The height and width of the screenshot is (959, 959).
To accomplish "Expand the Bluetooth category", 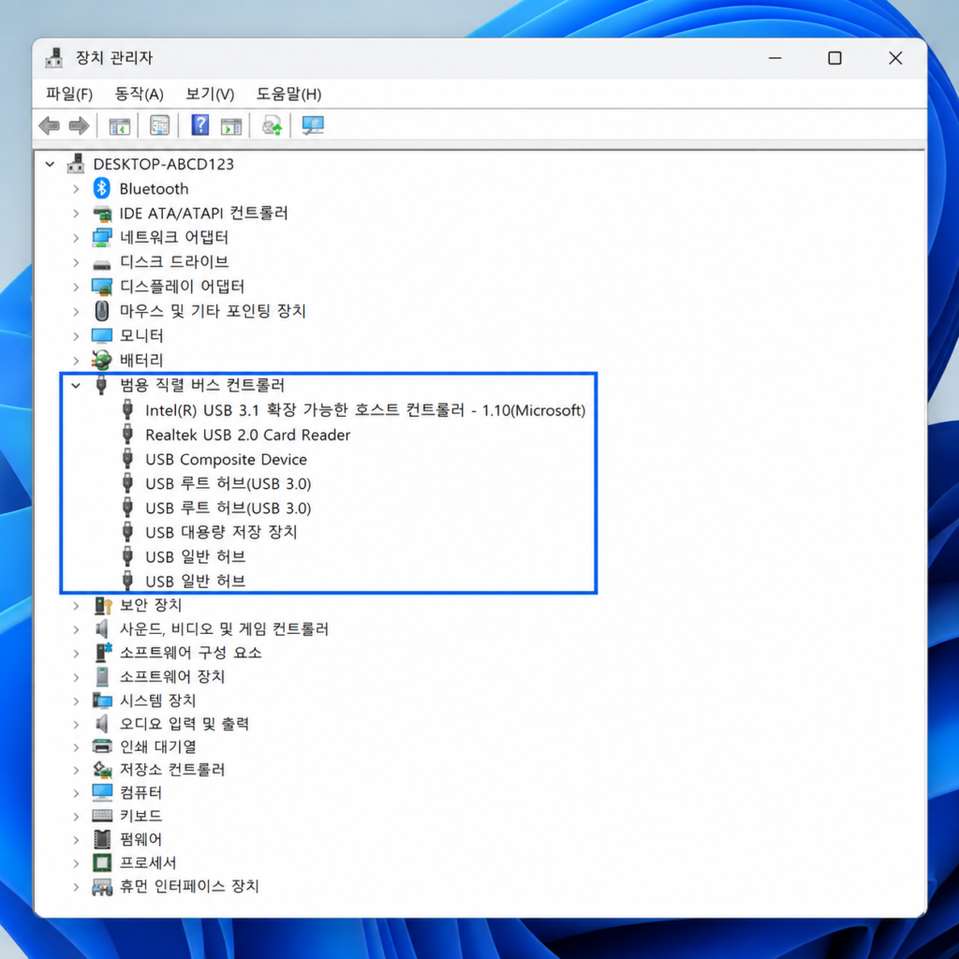I will click(x=76, y=189).
